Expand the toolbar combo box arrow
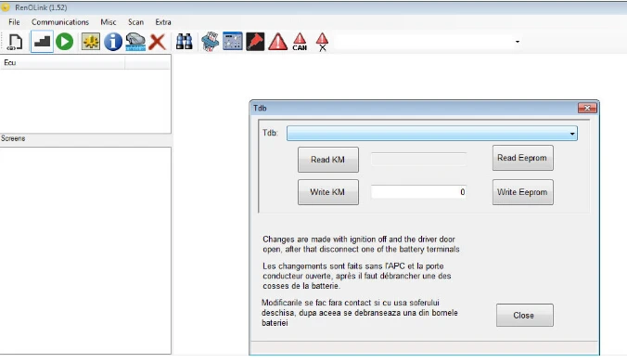This screenshot has height=363, width=627. (x=518, y=42)
